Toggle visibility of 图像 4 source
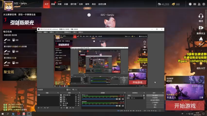The height and width of the screenshot is (116, 207). [76, 99]
